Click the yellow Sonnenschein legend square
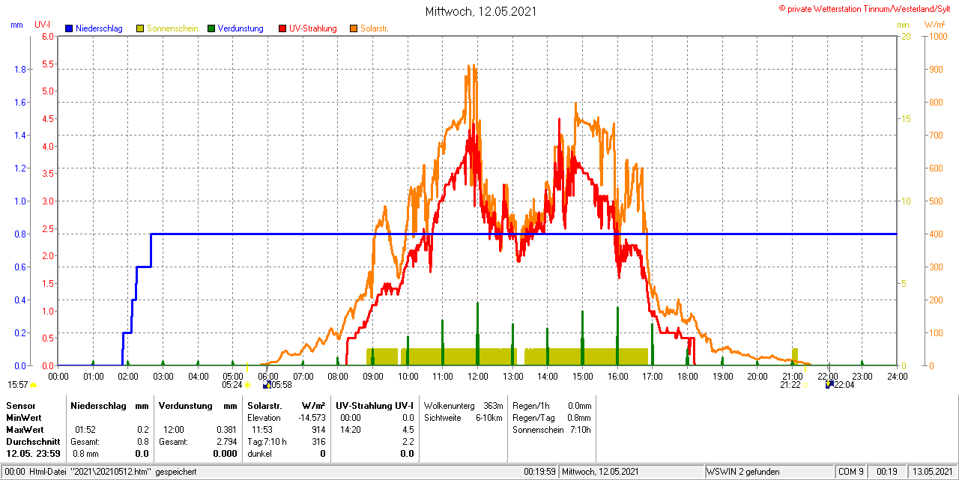 pyautogui.click(x=140, y=28)
